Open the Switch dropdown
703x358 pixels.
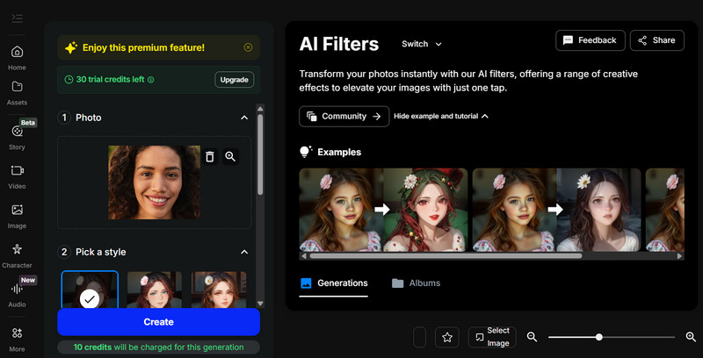pyautogui.click(x=422, y=44)
